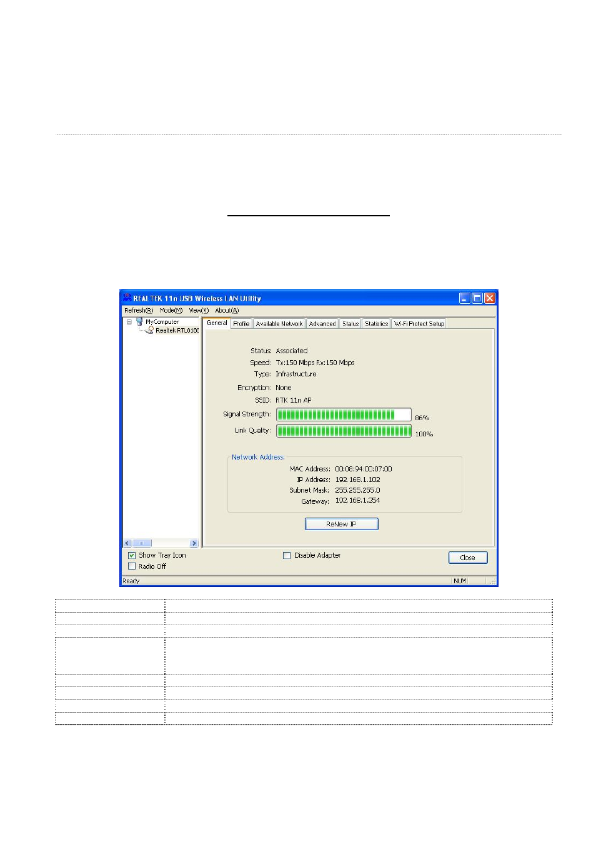Click the Close button

tap(467, 558)
